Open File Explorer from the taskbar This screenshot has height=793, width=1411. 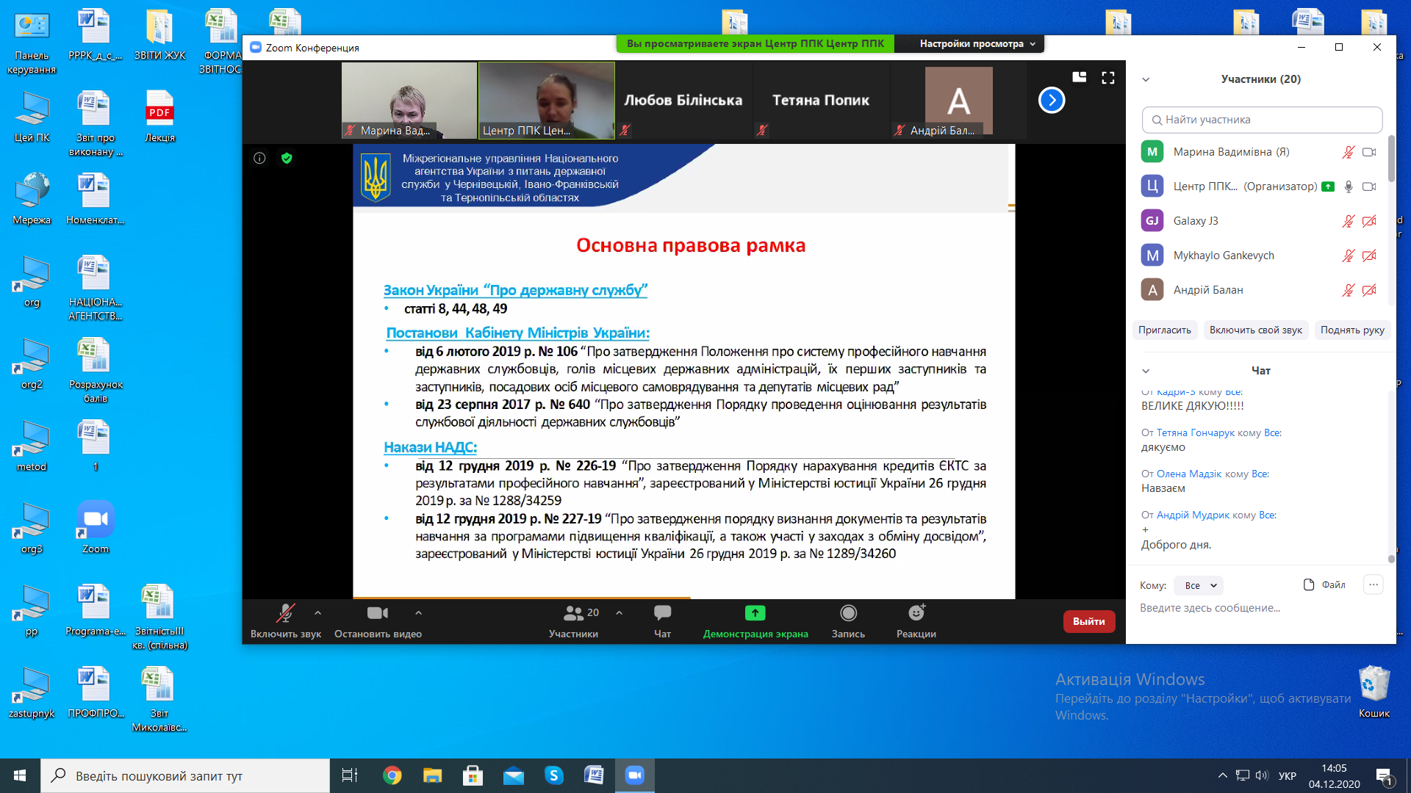(432, 775)
